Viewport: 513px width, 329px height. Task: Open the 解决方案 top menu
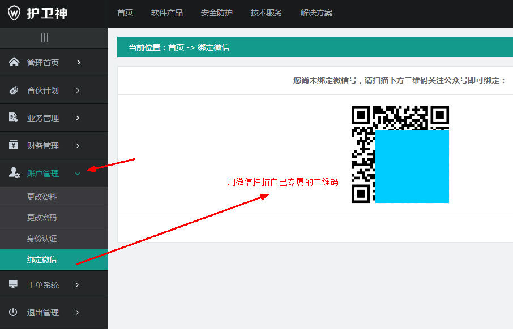[317, 13]
